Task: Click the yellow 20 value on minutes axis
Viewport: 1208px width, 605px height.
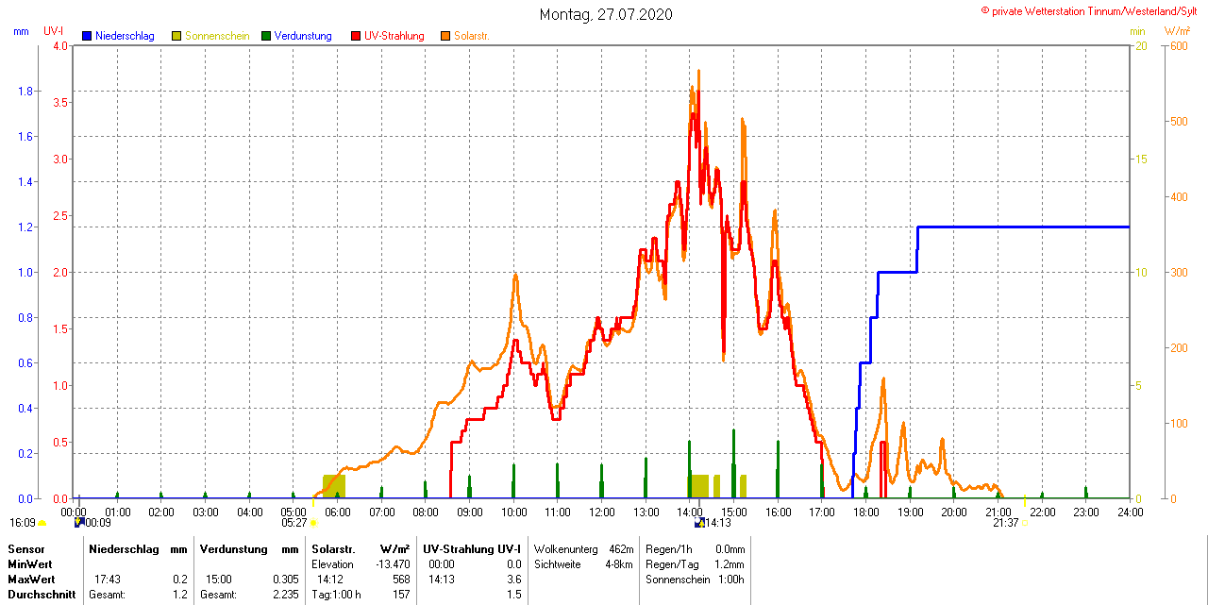Action: pos(1140,45)
